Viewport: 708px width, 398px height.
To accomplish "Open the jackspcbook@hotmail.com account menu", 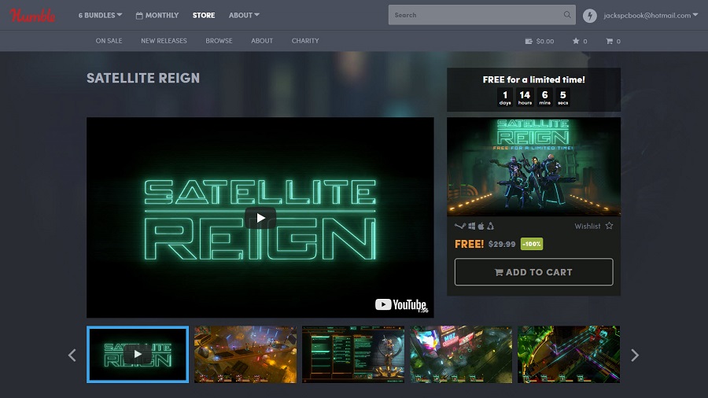I will point(651,16).
